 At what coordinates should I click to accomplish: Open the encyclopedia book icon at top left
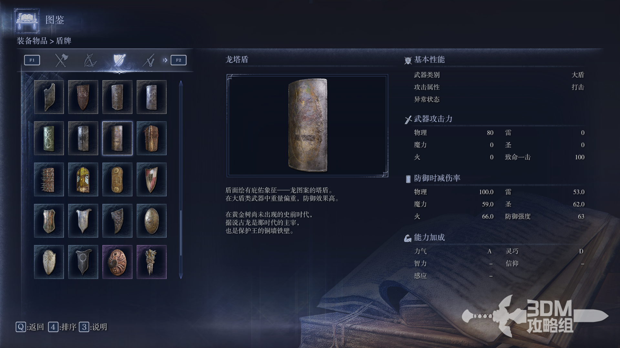click(x=27, y=21)
